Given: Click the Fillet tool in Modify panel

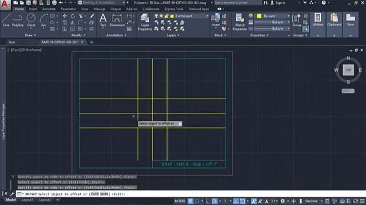Looking at the screenshot, I should 81,22.
